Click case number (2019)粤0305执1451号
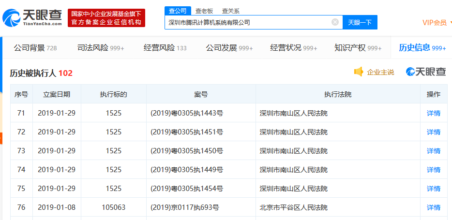Viewport: 452px width, 220px height. [x=186, y=132]
